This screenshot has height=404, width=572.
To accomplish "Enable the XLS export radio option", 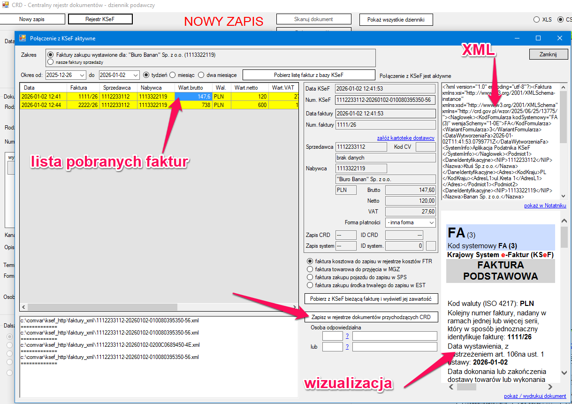I will tap(536, 20).
